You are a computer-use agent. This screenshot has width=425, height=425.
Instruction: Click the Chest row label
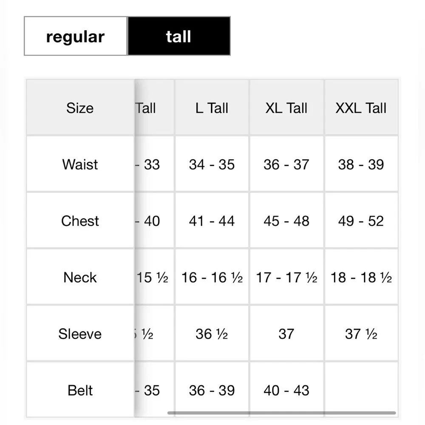[80, 221]
